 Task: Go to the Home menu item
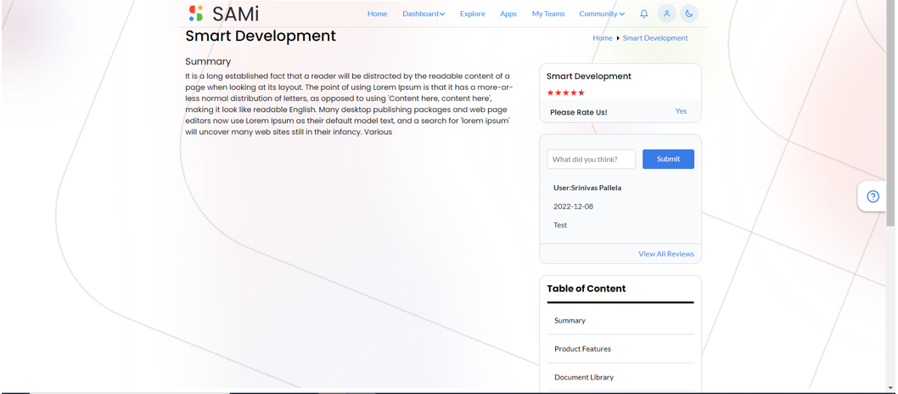pyautogui.click(x=378, y=14)
